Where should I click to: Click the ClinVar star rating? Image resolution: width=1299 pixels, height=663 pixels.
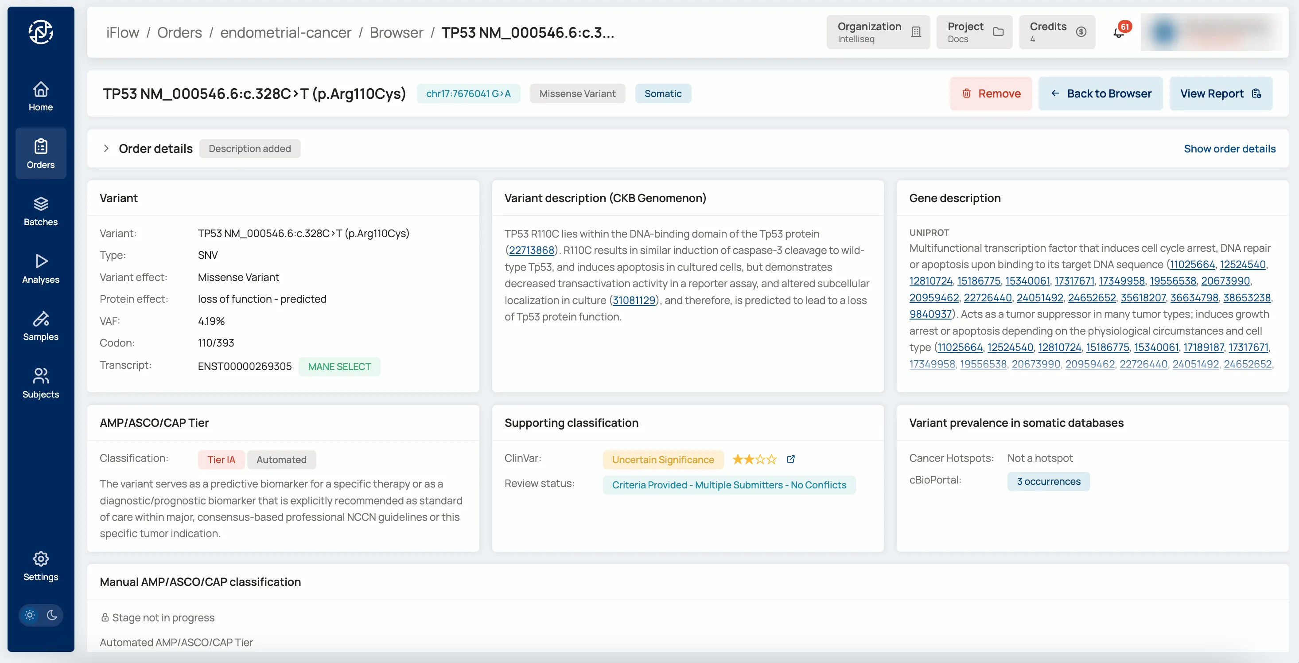tap(754, 459)
